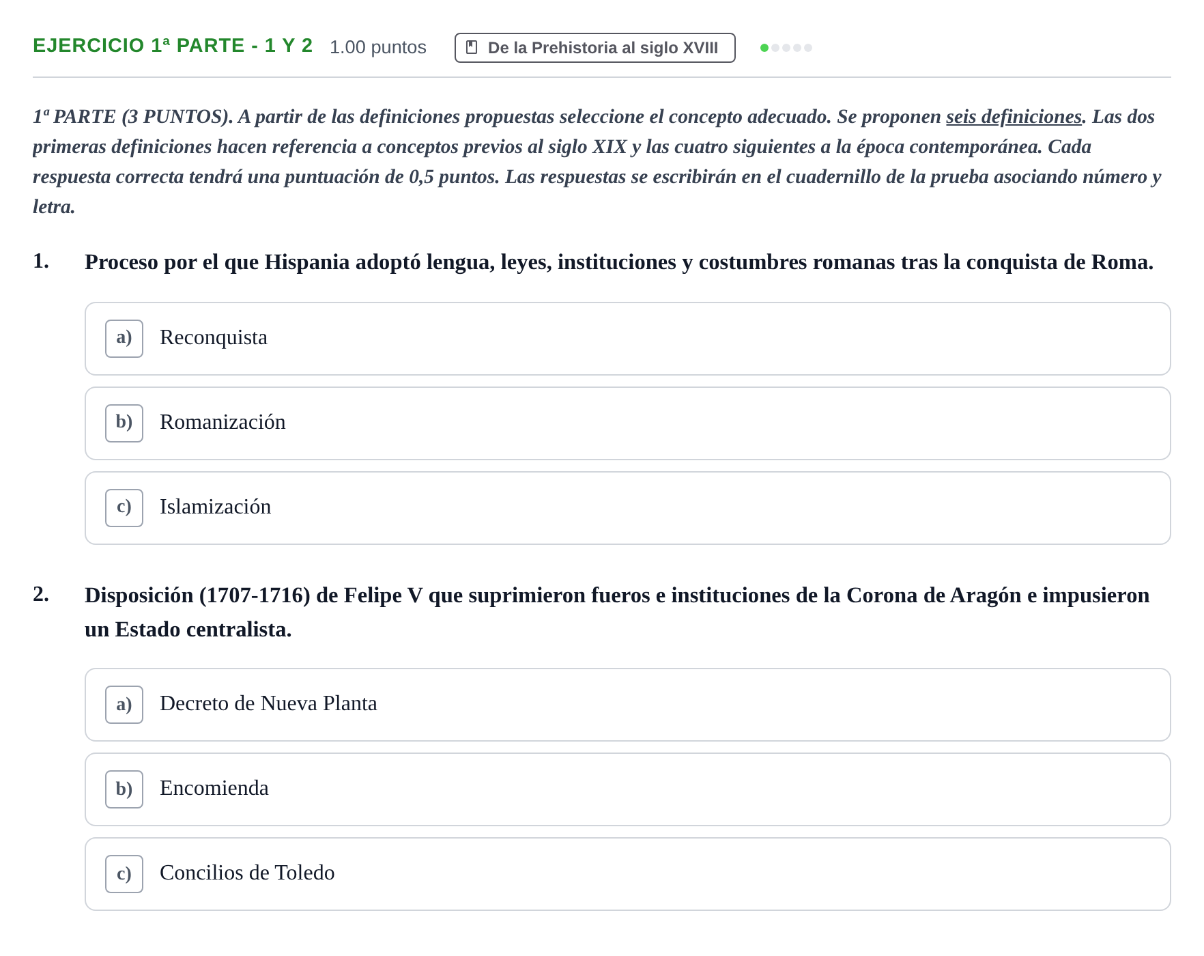Click the underlined 'seis definiciones' text
Image resolution: width=1204 pixels, height=956 pixels.
[x=1014, y=117]
